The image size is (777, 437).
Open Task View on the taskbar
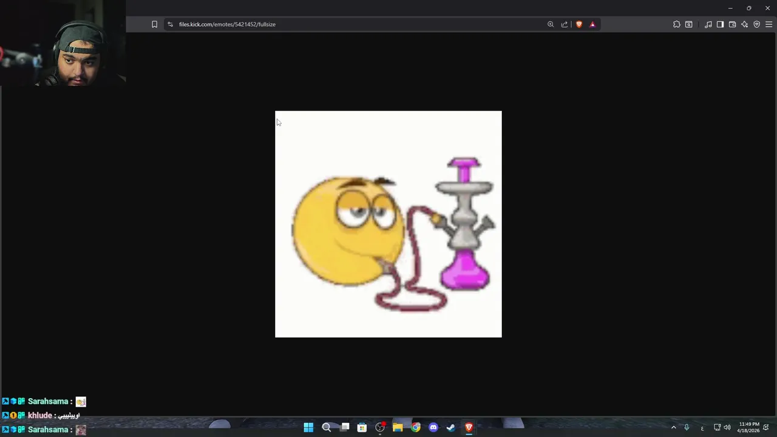pyautogui.click(x=344, y=427)
